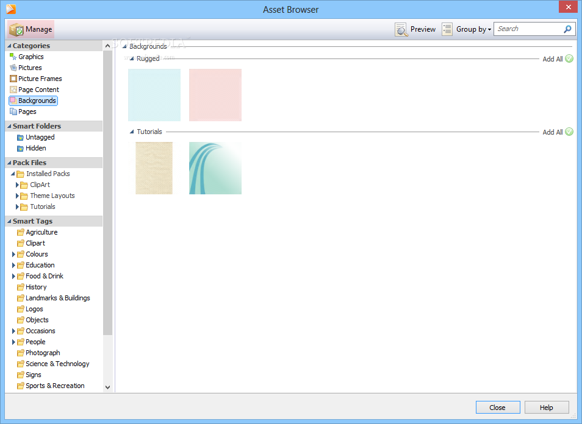Collapse the Pack Files section
The height and width of the screenshot is (424, 582).
[9, 163]
